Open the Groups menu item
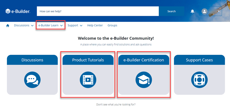Screen dimensions: 230x109 coord(112,26)
